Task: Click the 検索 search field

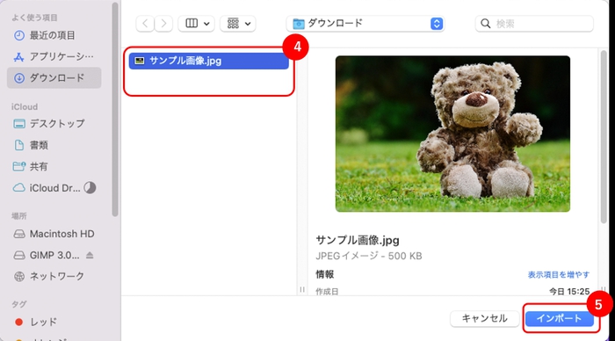Action: tap(534, 24)
